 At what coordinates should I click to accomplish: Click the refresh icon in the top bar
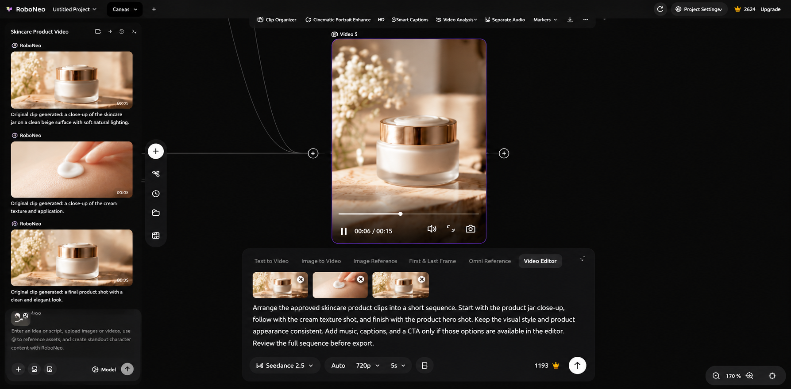click(x=660, y=9)
